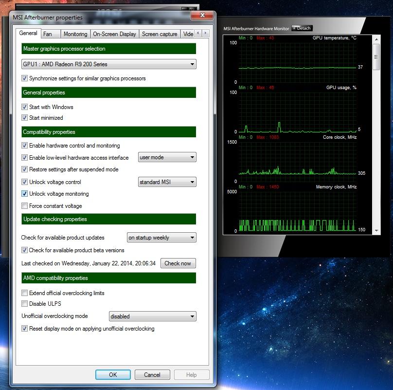The width and height of the screenshot is (393, 390).
Task: Open the on startup weekly update dropdown
Action: coord(161,238)
